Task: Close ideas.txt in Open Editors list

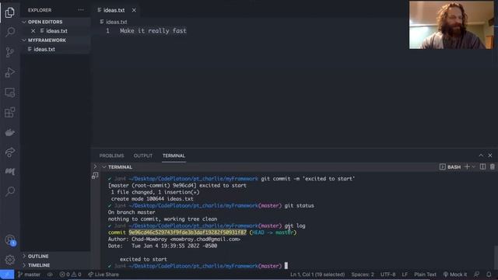Action: pyautogui.click(x=33, y=31)
